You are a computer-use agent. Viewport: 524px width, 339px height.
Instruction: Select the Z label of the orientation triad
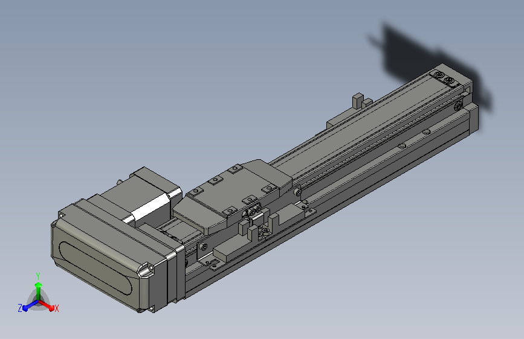(x=20, y=308)
